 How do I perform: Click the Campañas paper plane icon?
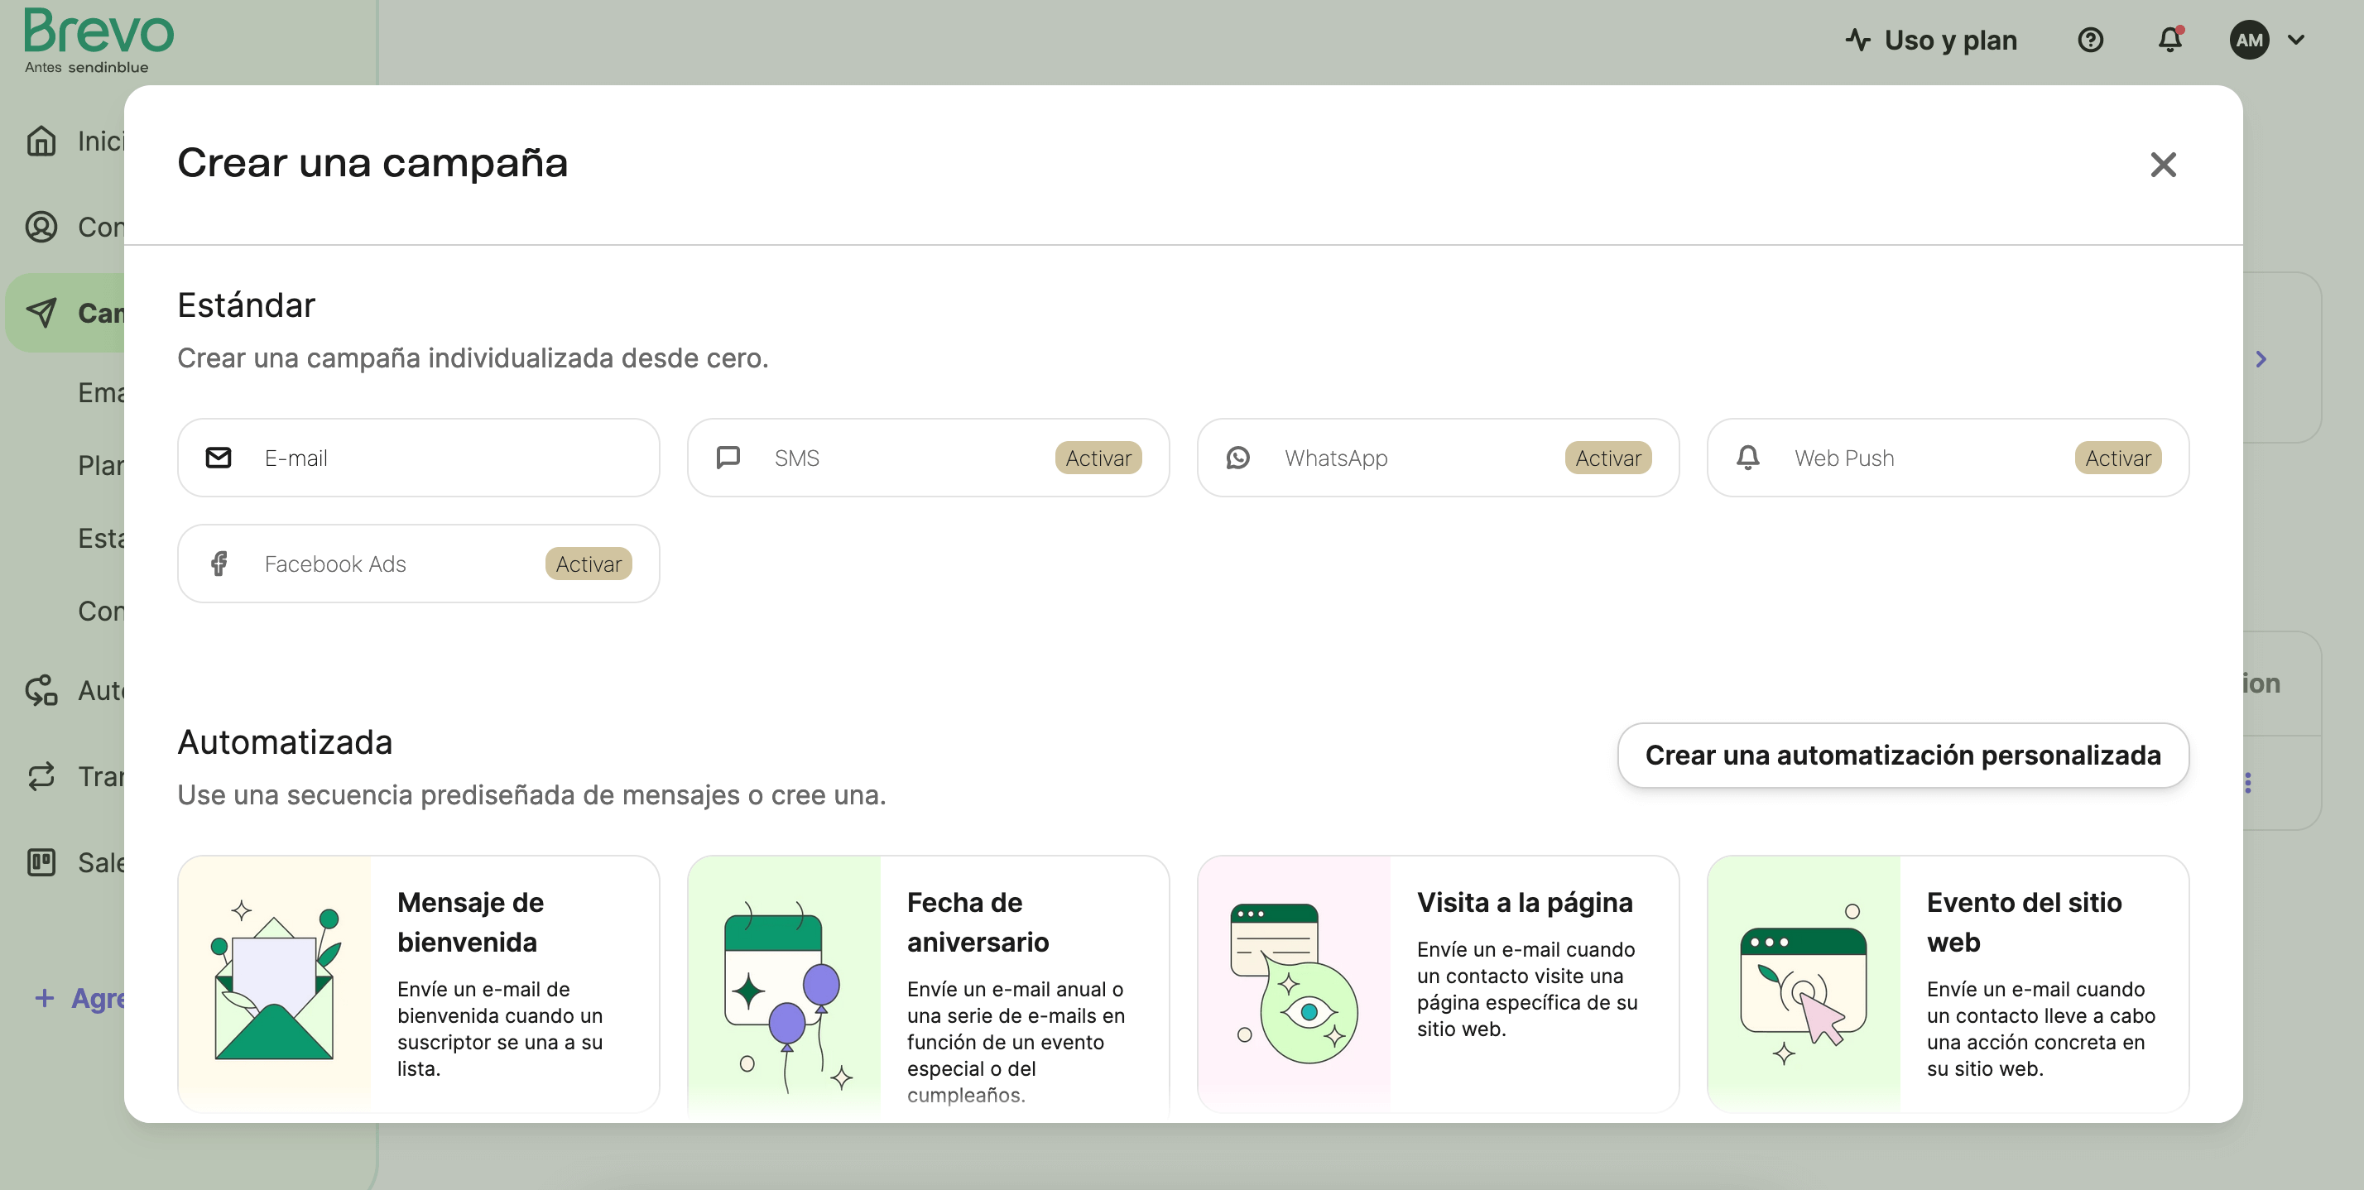pyautogui.click(x=41, y=312)
